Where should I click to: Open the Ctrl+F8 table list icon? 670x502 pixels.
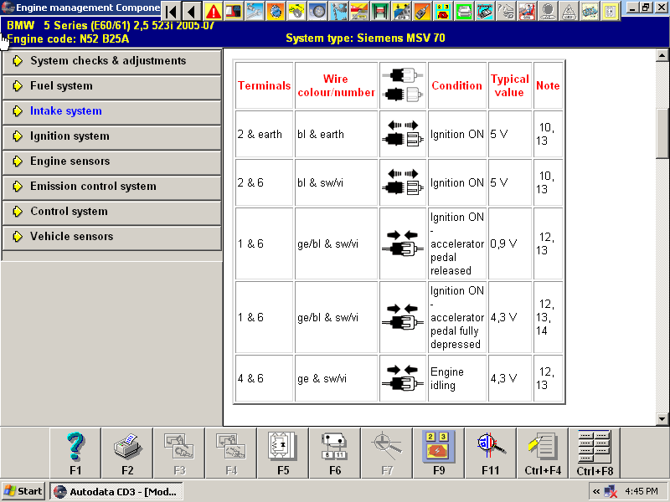(595, 453)
